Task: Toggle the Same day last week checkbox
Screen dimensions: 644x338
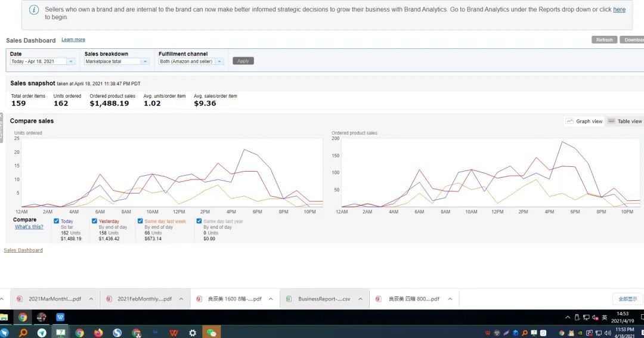Action: point(140,221)
